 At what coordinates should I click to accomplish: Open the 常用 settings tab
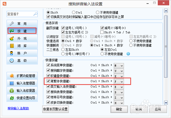pyautogui.click(x=22, y=24)
